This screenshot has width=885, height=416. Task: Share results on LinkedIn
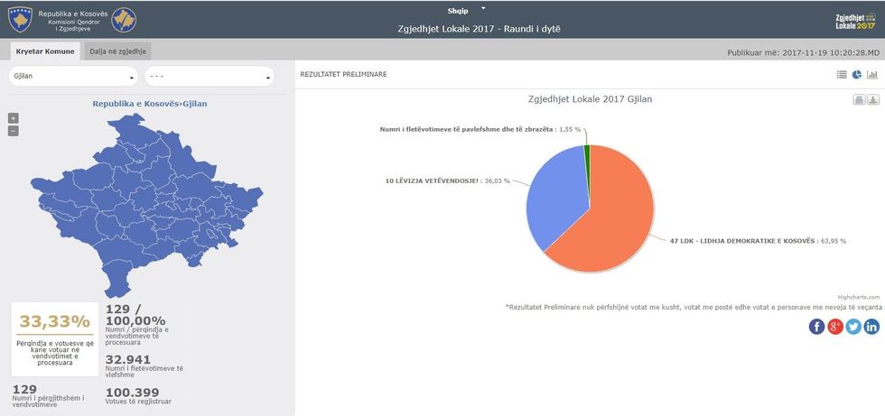tap(871, 327)
